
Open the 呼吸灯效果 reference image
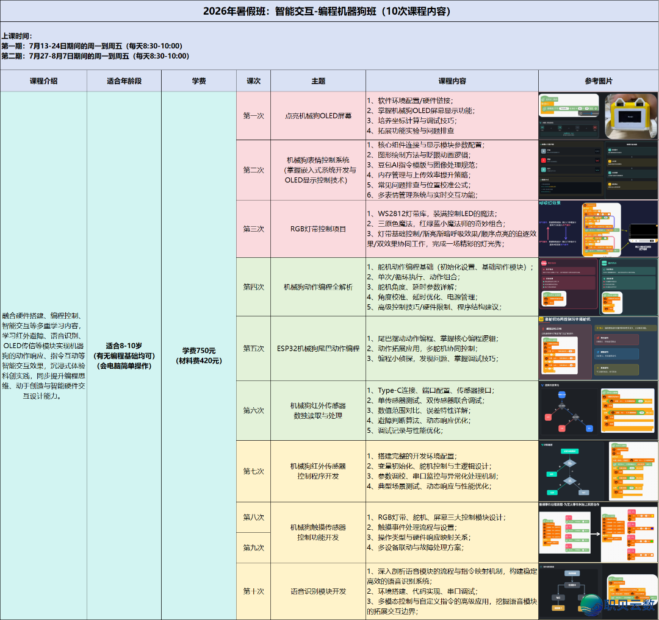click(x=599, y=229)
